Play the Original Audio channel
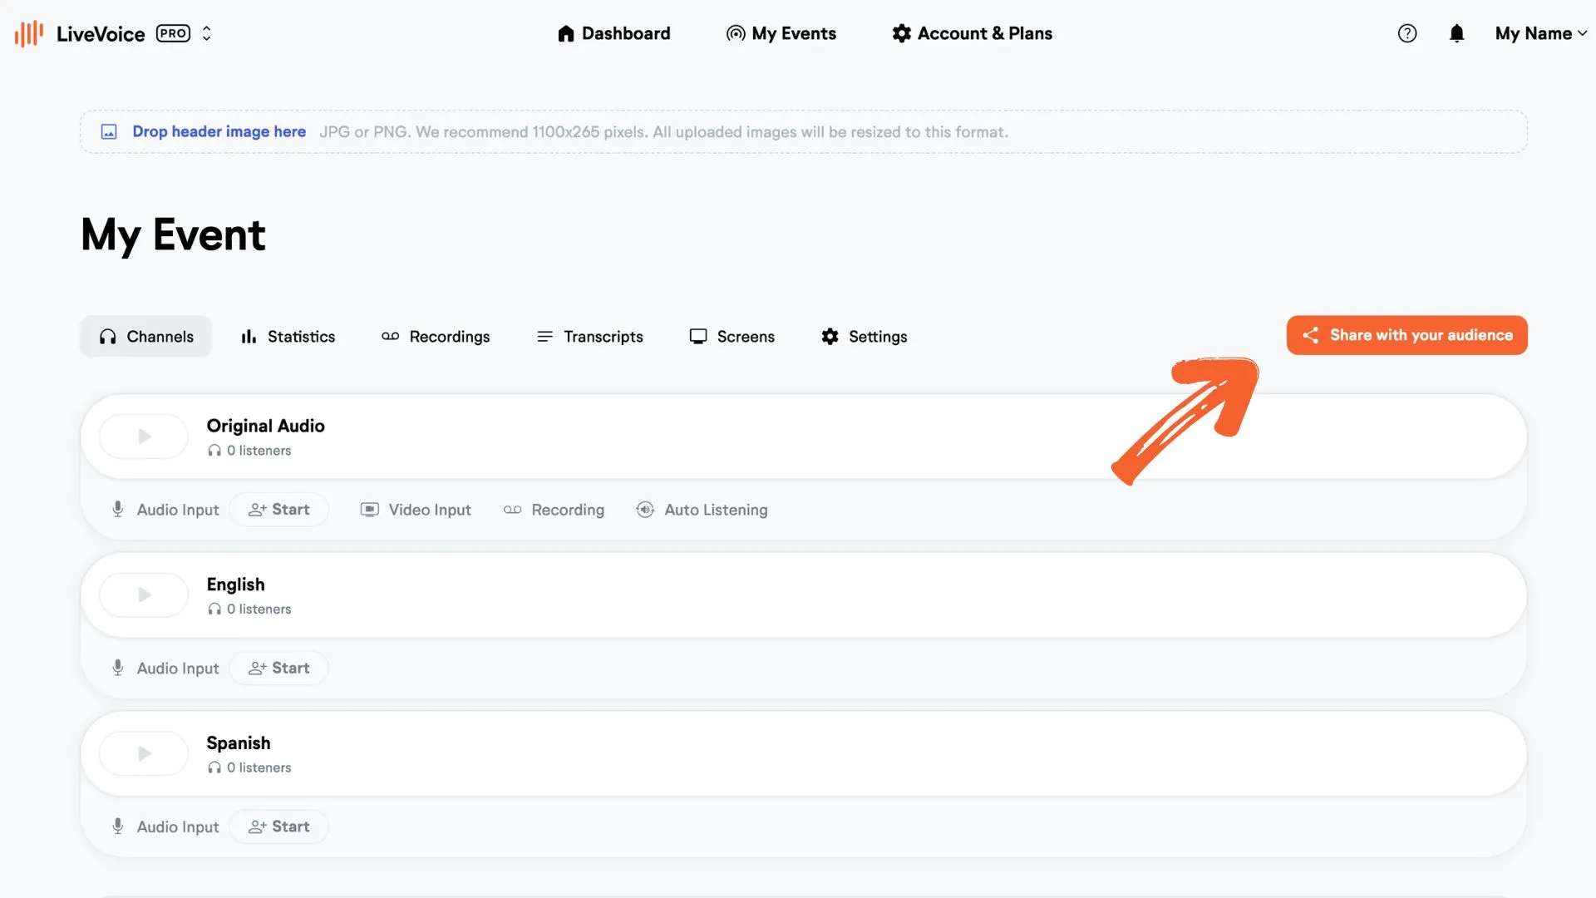The width and height of the screenshot is (1596, 898). [x=144, y=437]
